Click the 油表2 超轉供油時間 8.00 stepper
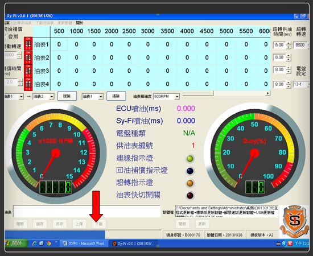313x256 pixels. [289, 57]
